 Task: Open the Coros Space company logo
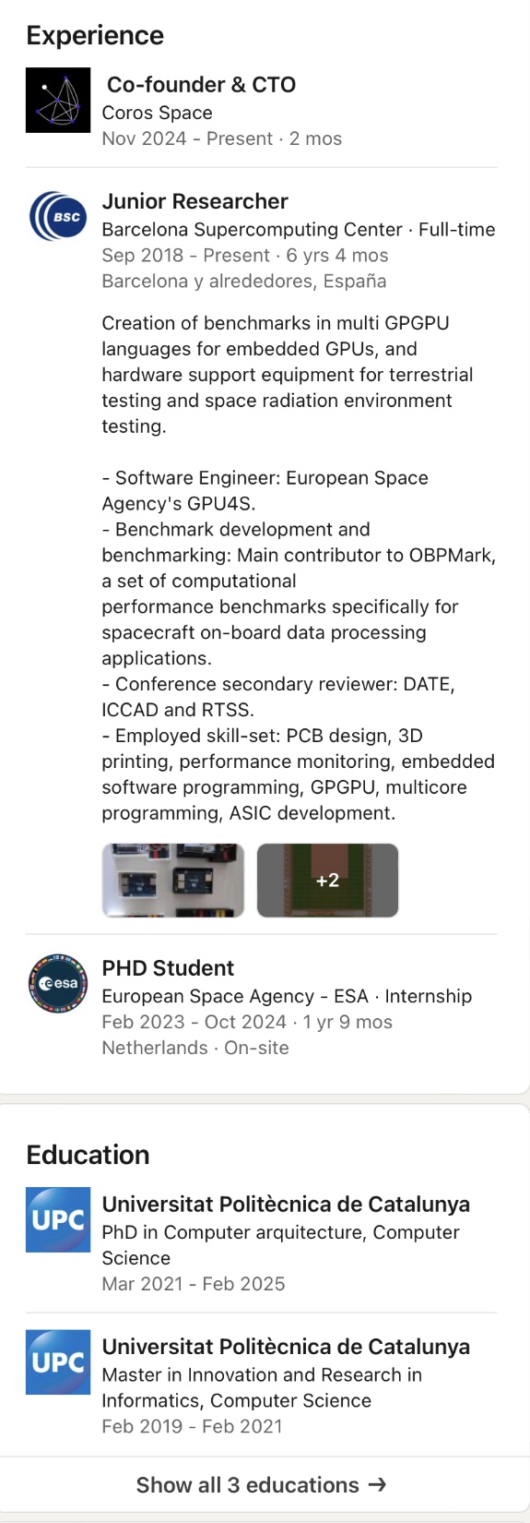click(58, 100)
